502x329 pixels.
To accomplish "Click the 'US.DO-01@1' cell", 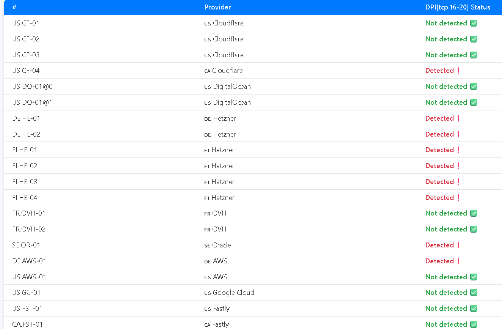I will click(32, 102).
